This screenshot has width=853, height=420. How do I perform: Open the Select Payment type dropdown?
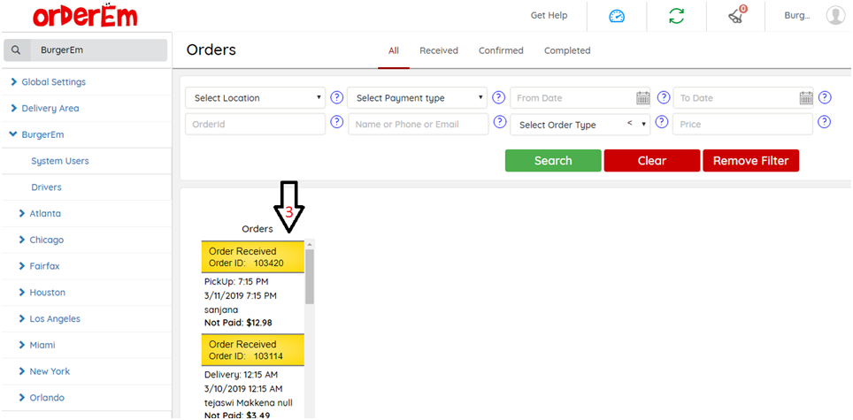418,98
